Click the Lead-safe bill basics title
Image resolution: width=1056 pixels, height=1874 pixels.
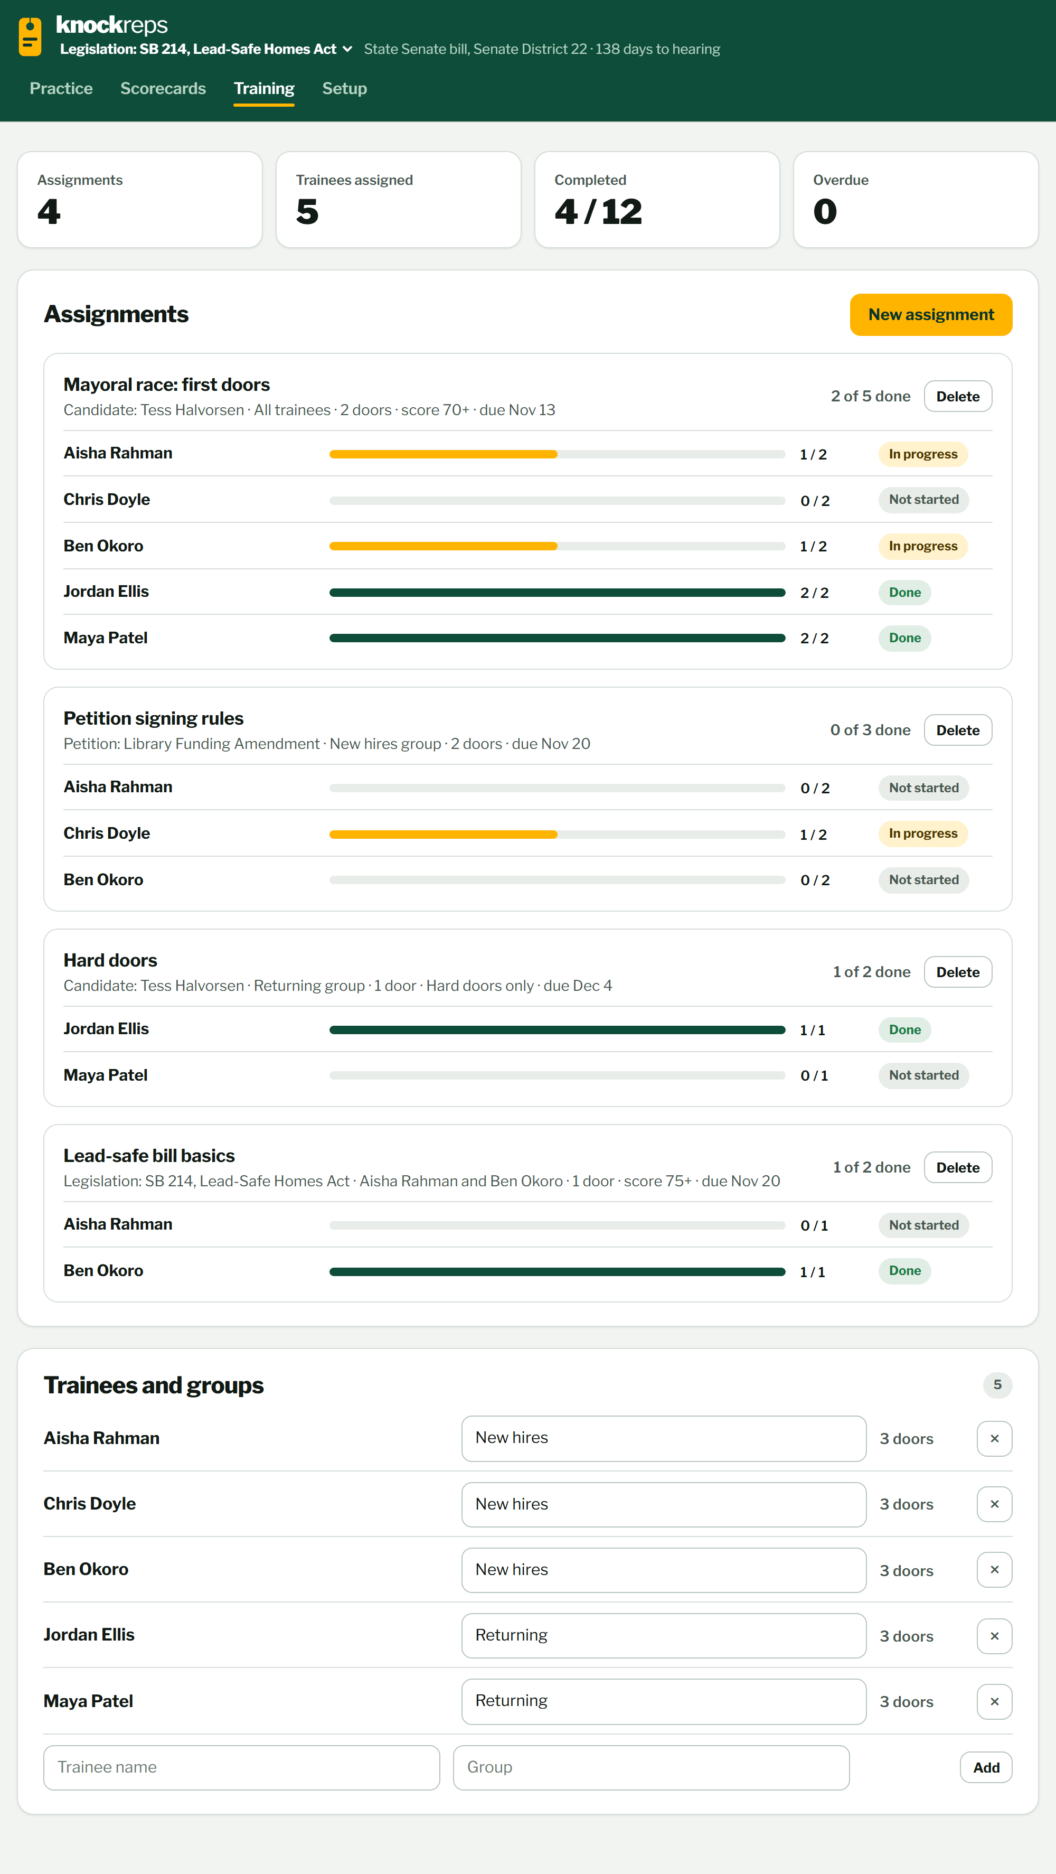[149, 1155]
